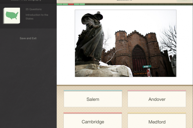Click Save and Exit
Viewport: 193px width, 128px height.
(28, 38)
